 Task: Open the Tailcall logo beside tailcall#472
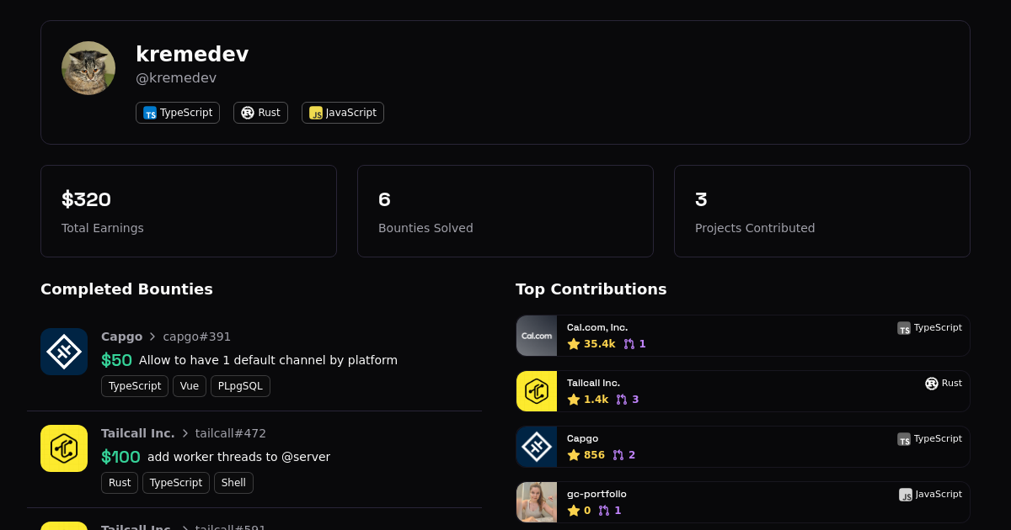[x=64, y=448]
